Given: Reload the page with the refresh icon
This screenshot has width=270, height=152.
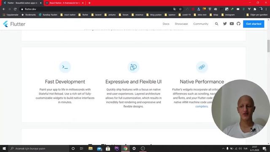Looking at the screenshot, I should [15, 9].
